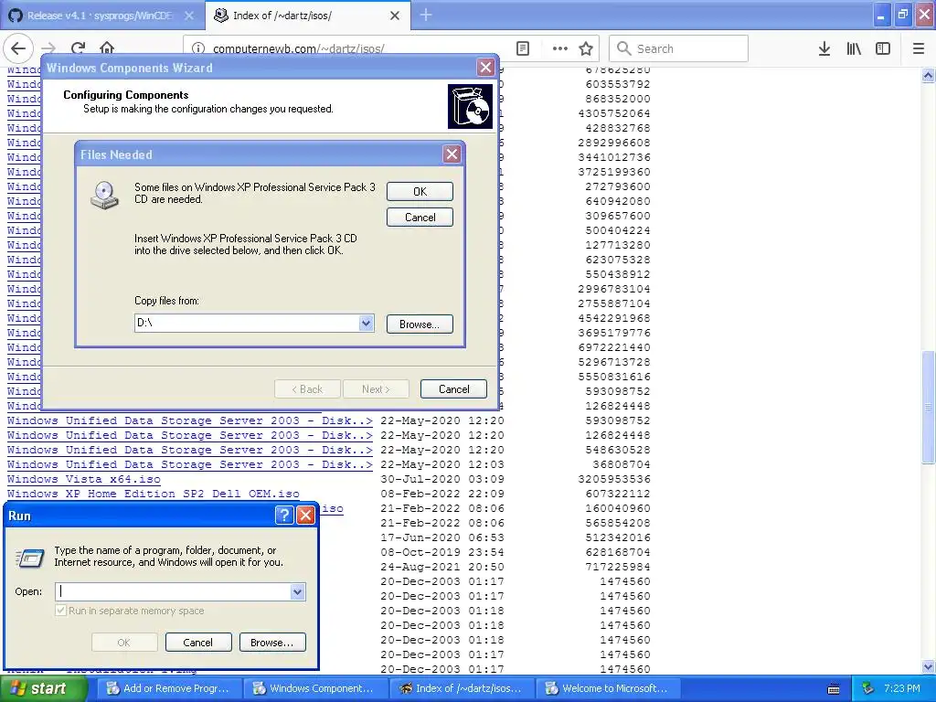
Task: Open Firefox downloads arrow icon
Action: pos(824,48)
